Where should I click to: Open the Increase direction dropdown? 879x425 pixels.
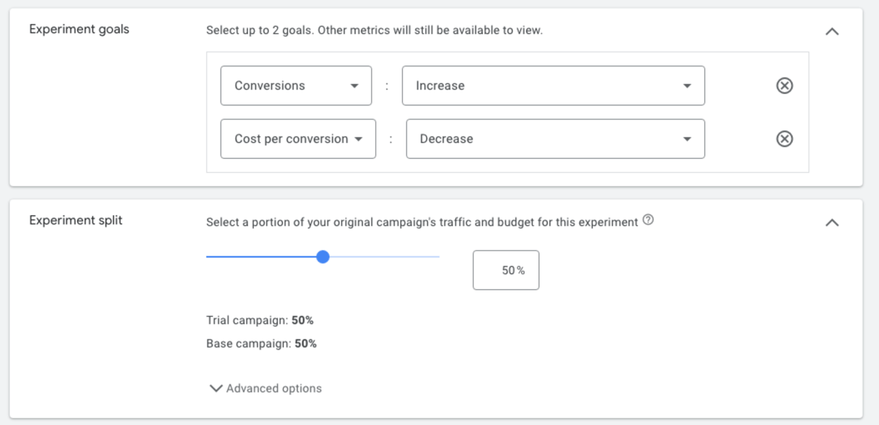pos(553,85)
